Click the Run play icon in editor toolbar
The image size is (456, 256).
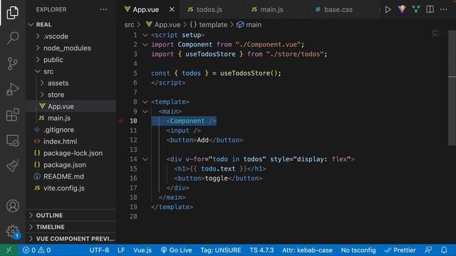click(x=388, y=9)
